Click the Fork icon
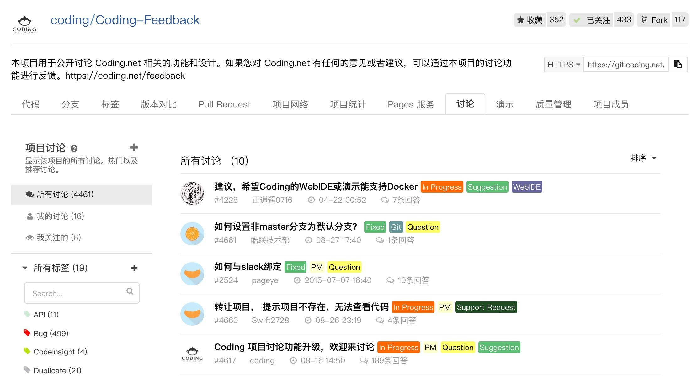The height and width of the screenshot is (382, 698). click(x=644, y=20)
